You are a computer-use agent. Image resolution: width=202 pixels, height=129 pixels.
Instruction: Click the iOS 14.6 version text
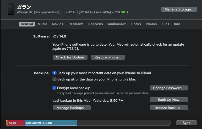59,36
